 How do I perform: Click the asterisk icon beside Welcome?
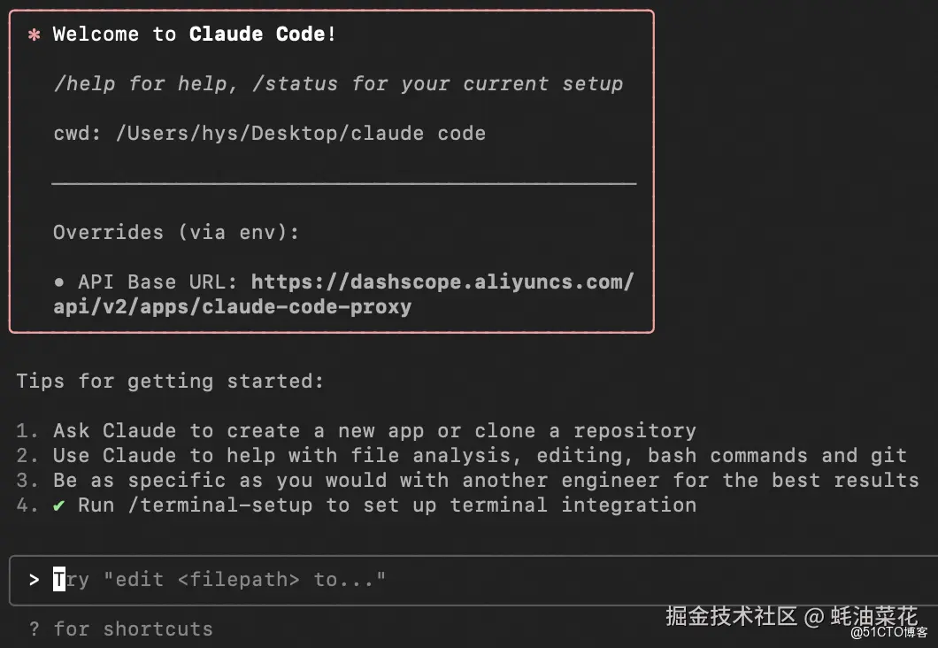pos(35,35)
